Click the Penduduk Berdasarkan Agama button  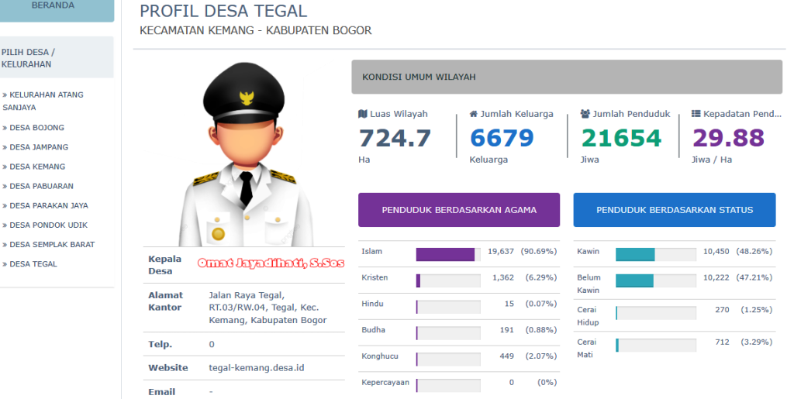coord(458,210)
